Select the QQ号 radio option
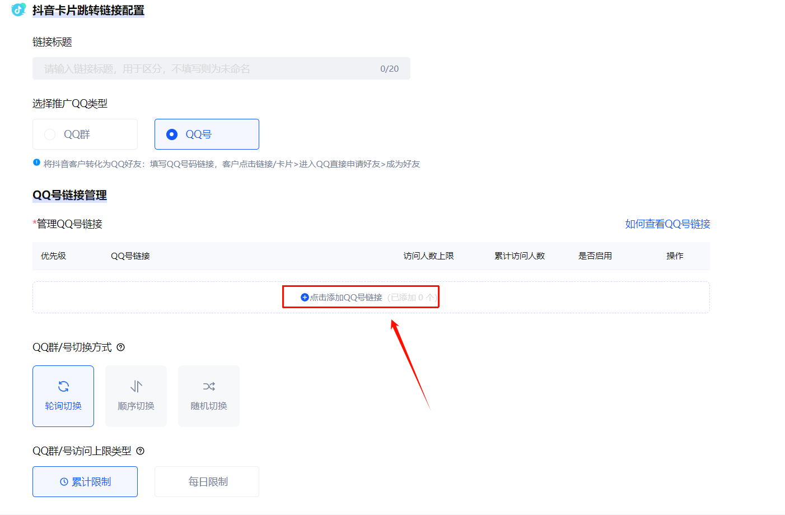 [x=207, y=134]
